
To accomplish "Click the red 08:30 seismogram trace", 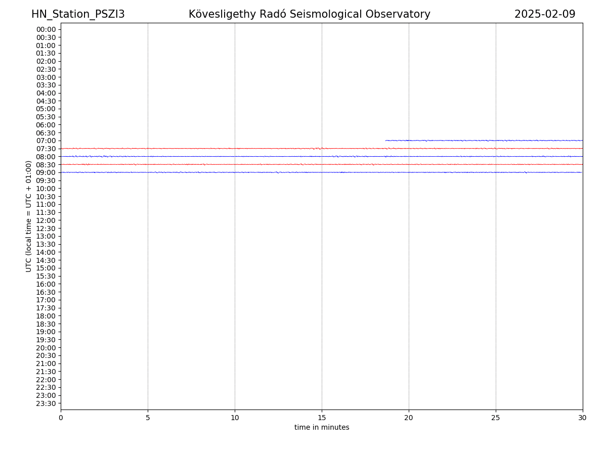I will point(253,164).
